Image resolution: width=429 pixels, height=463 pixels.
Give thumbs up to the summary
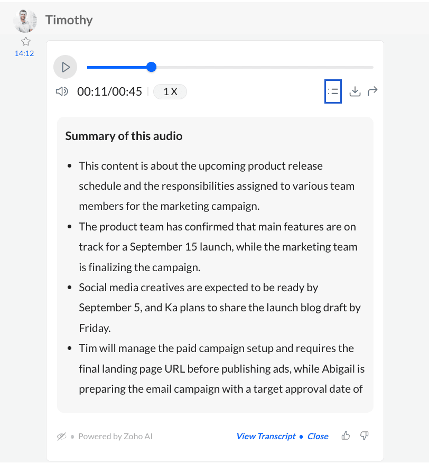[x=346, y=436]
